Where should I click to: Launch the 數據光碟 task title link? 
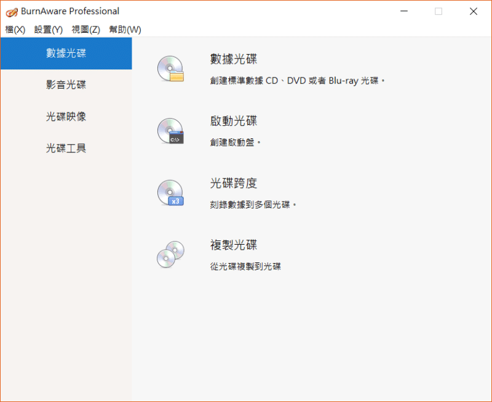pyautogui.click(x=234, y=59)
